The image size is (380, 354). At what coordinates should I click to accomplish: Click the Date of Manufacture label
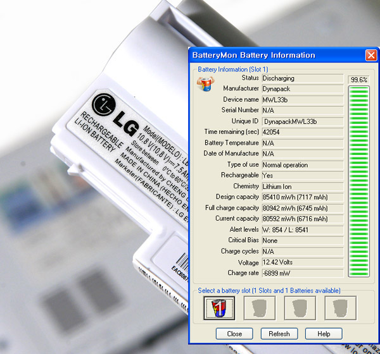coord(231,154)
